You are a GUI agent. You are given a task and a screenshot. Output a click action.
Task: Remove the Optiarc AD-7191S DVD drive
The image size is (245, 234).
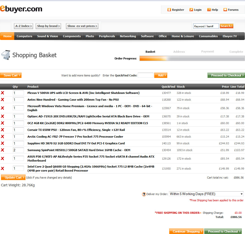click(2, 116)
